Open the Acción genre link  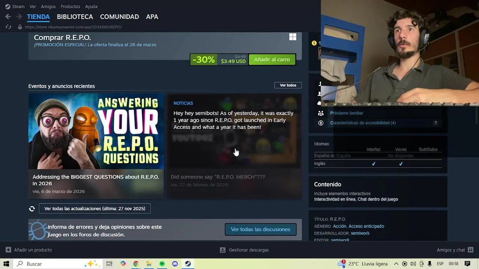click(339, 226)
